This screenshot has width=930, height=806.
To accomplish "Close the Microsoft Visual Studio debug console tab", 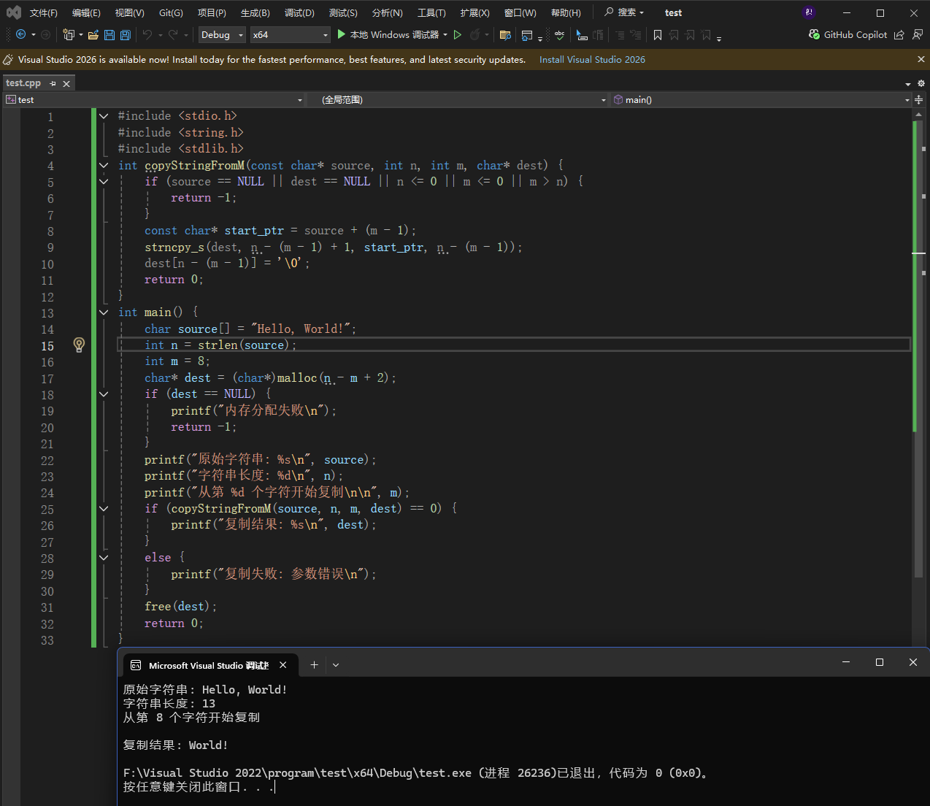I will tap(283, 664).
